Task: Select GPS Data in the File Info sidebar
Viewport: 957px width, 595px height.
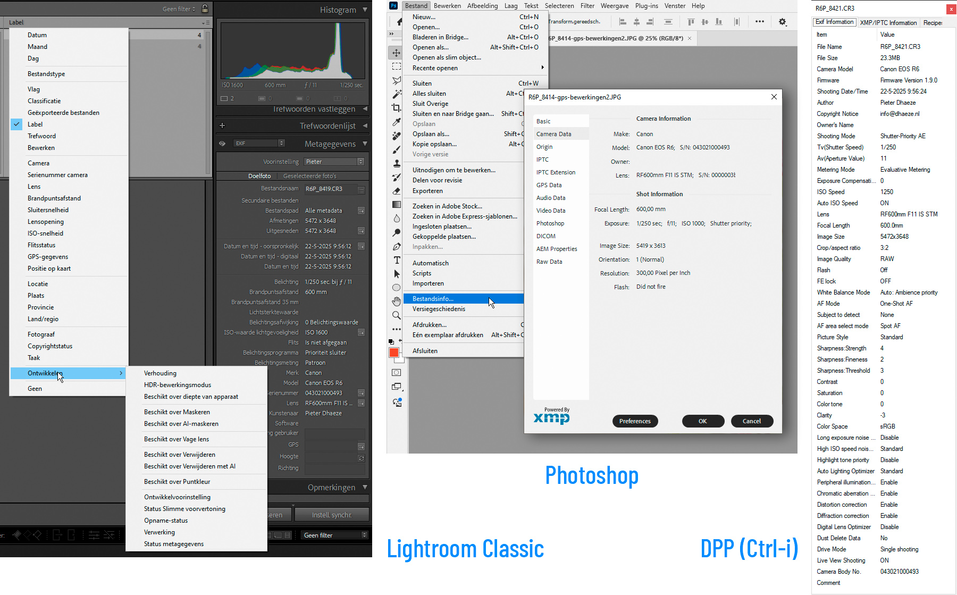Action: pyautogui.click(x=549, y=185)
